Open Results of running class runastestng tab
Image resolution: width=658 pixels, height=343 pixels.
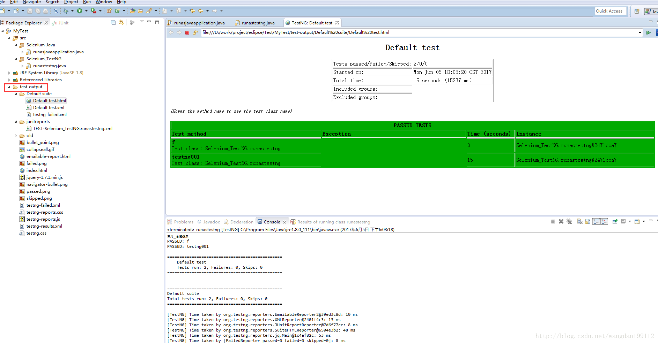331,222
